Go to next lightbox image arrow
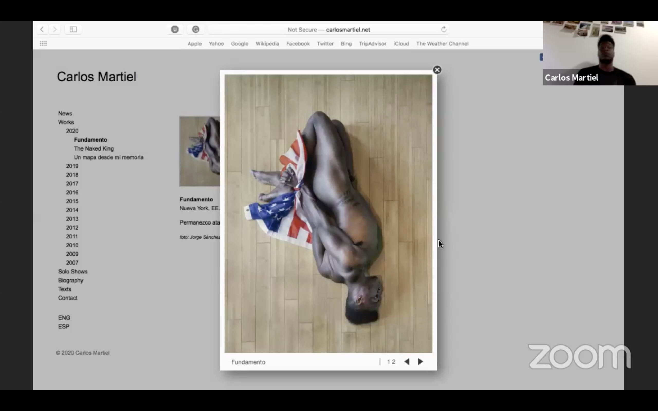The image size is (658, 411). point(420,361)
